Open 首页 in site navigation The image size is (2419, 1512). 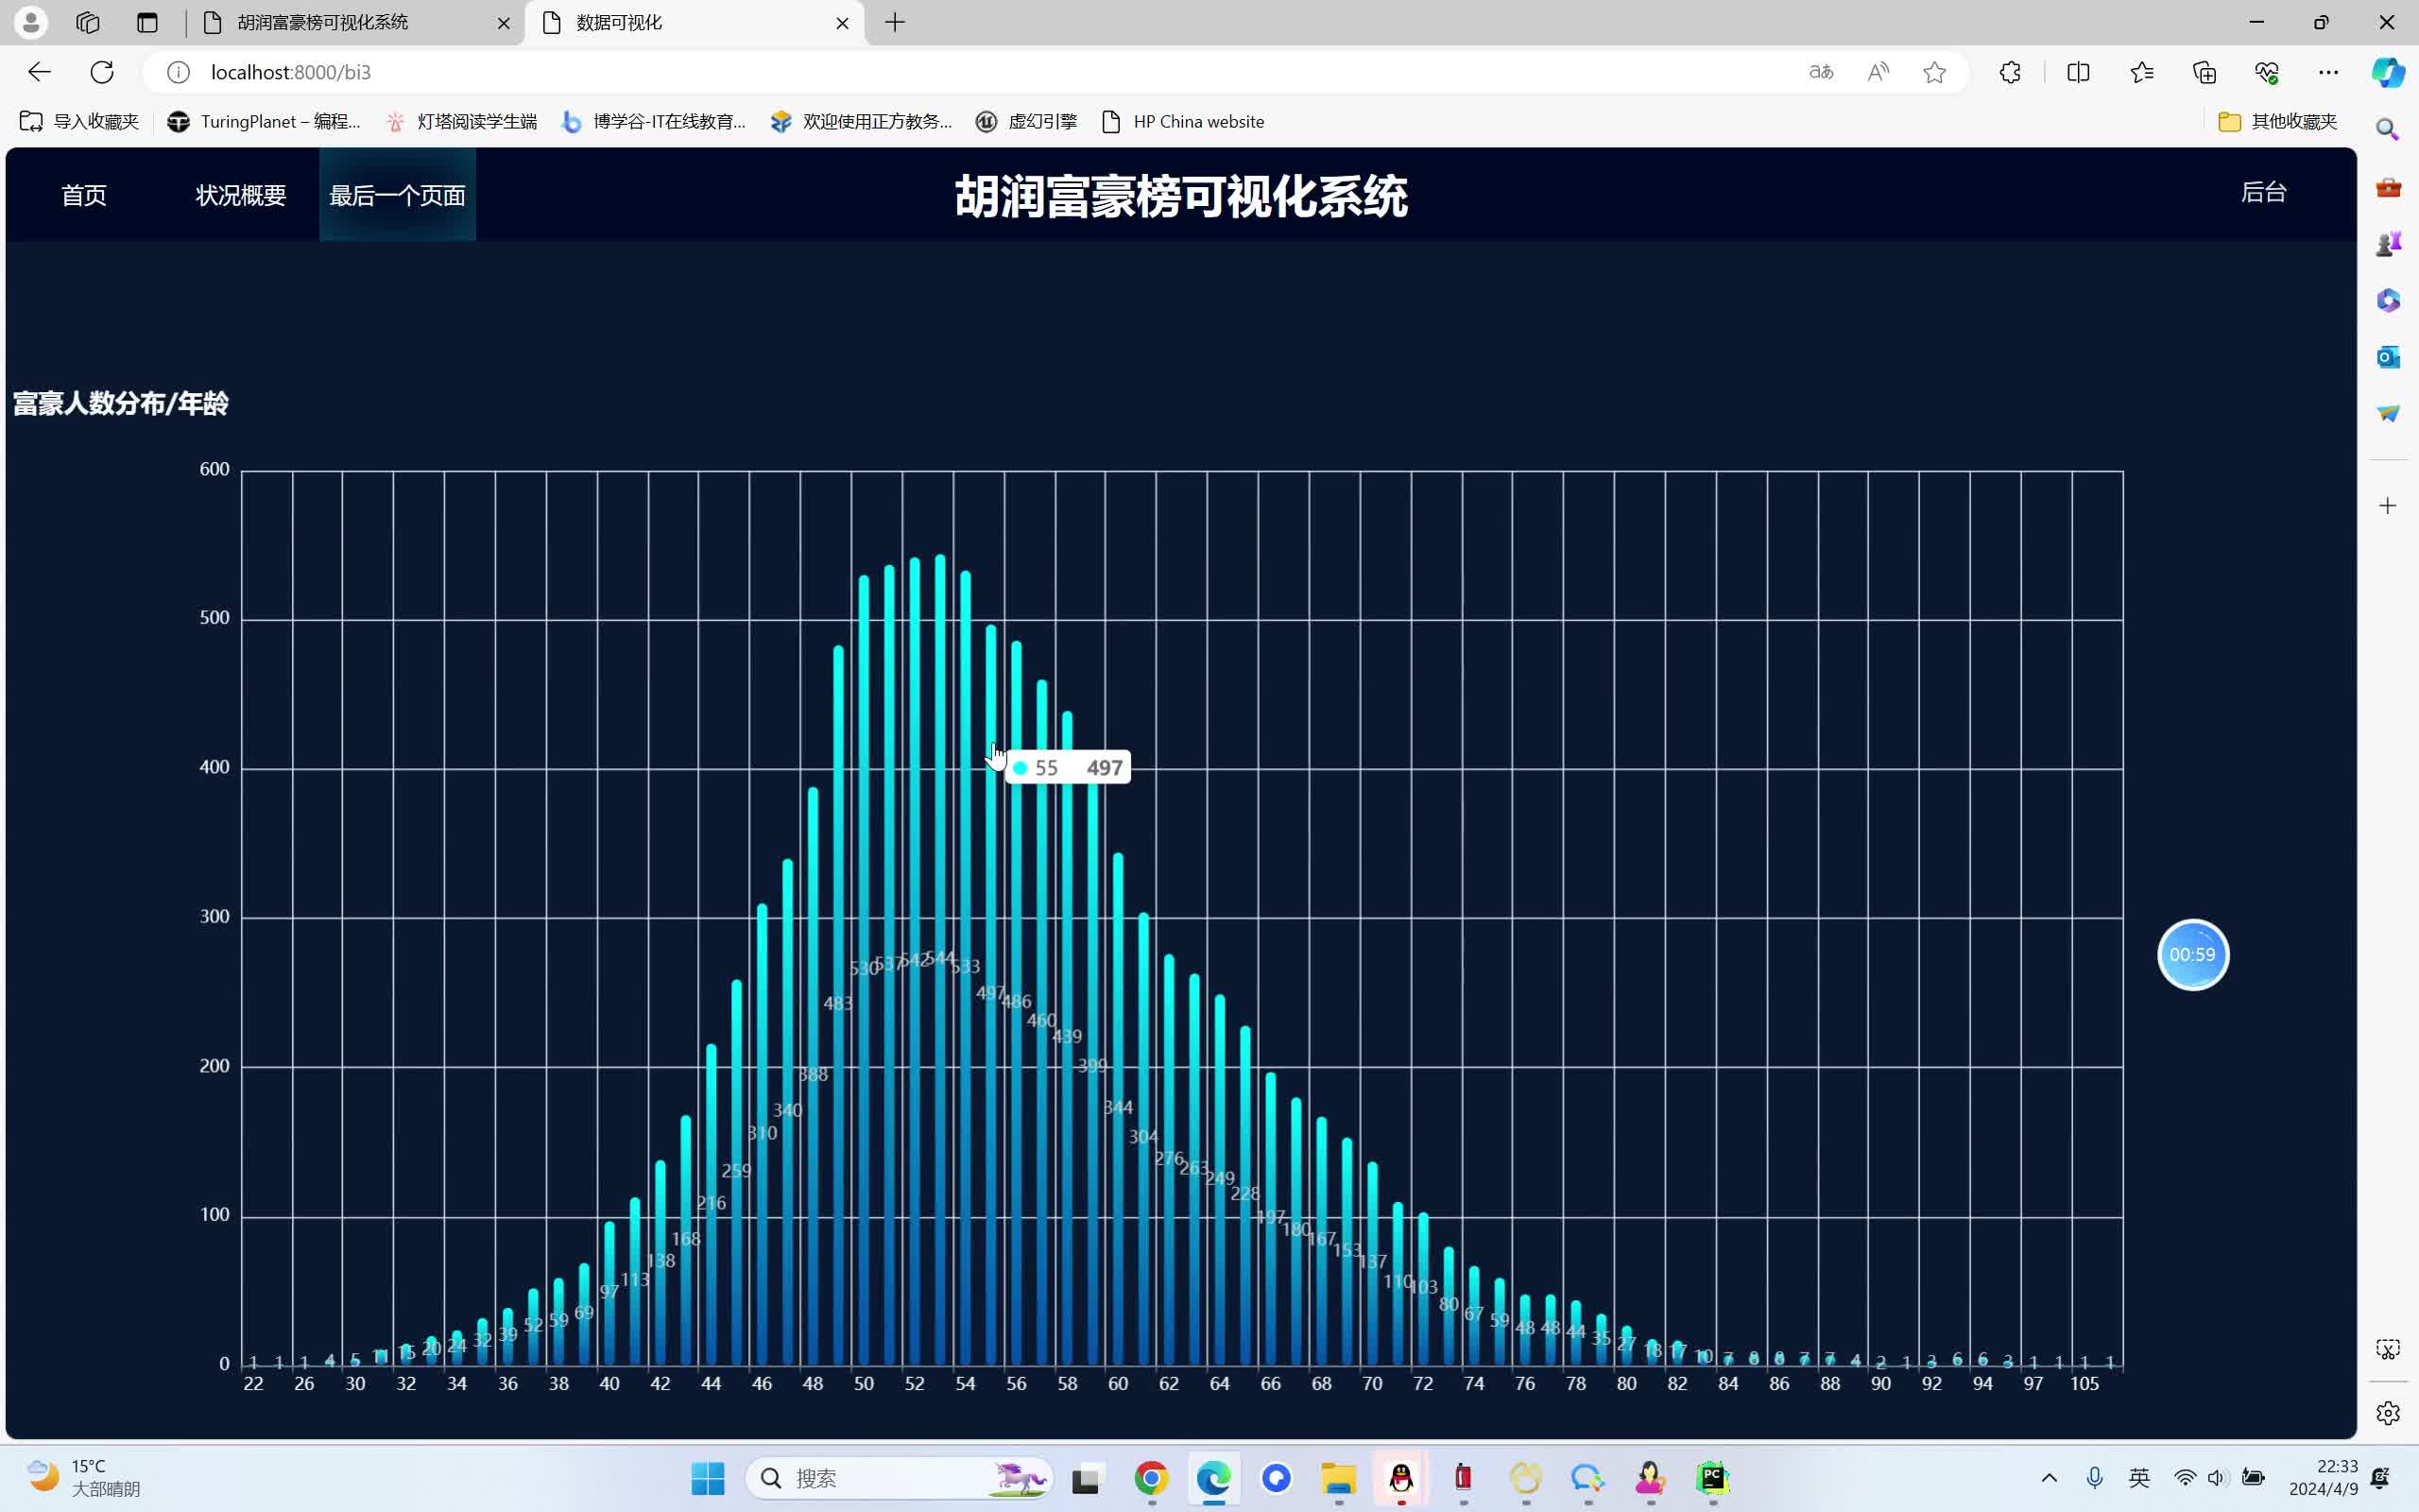(84, 195)
